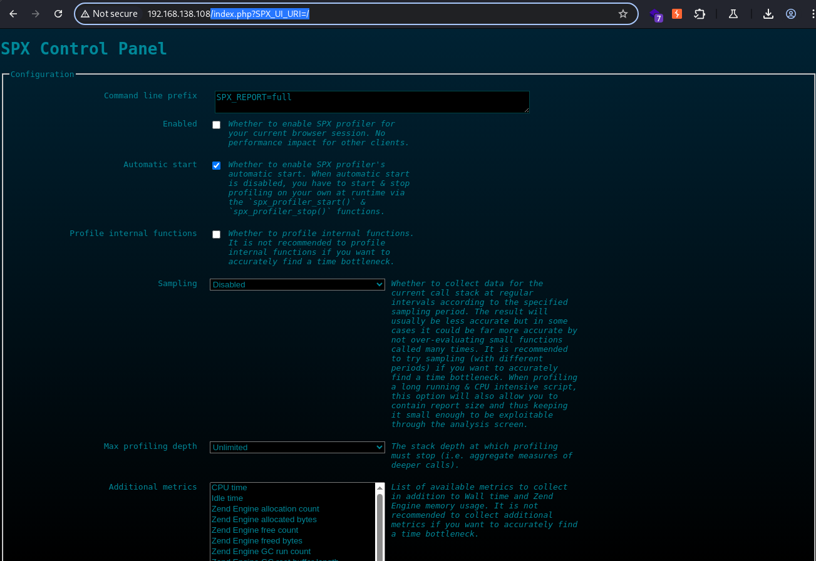The height and width of the screenshot is (561, 816).
Task: Select CPU time metric
Action: (292, 488)
